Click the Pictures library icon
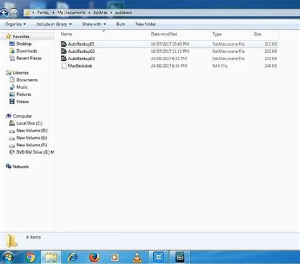The height and width of the screenshot is (264, 300). (12, 94)
